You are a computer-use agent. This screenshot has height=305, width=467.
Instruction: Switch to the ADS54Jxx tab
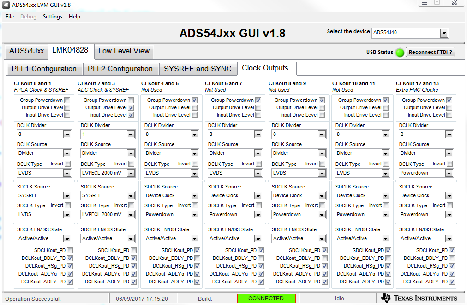click(x=26, y=52)
